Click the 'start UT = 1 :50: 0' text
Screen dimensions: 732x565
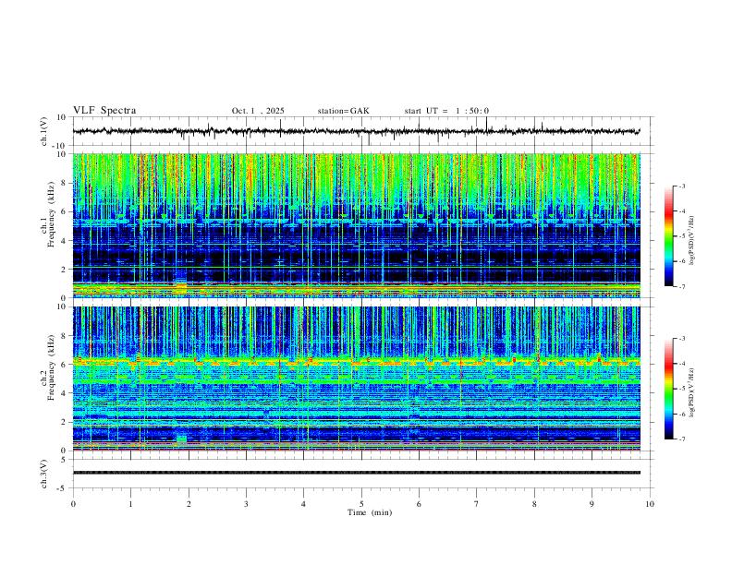click(x=446, y=111)
